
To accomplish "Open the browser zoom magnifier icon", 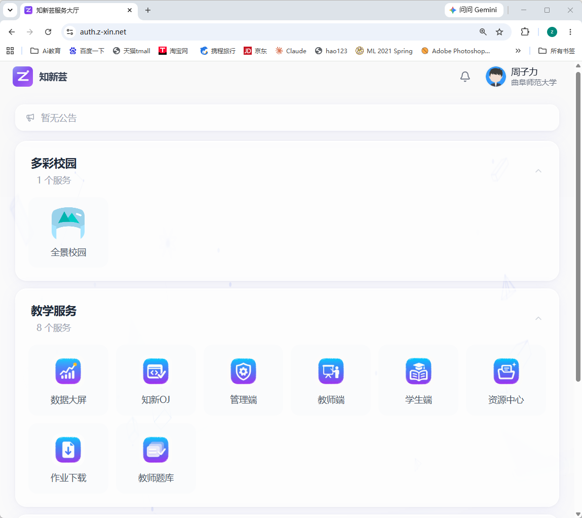I will [483, 32].
